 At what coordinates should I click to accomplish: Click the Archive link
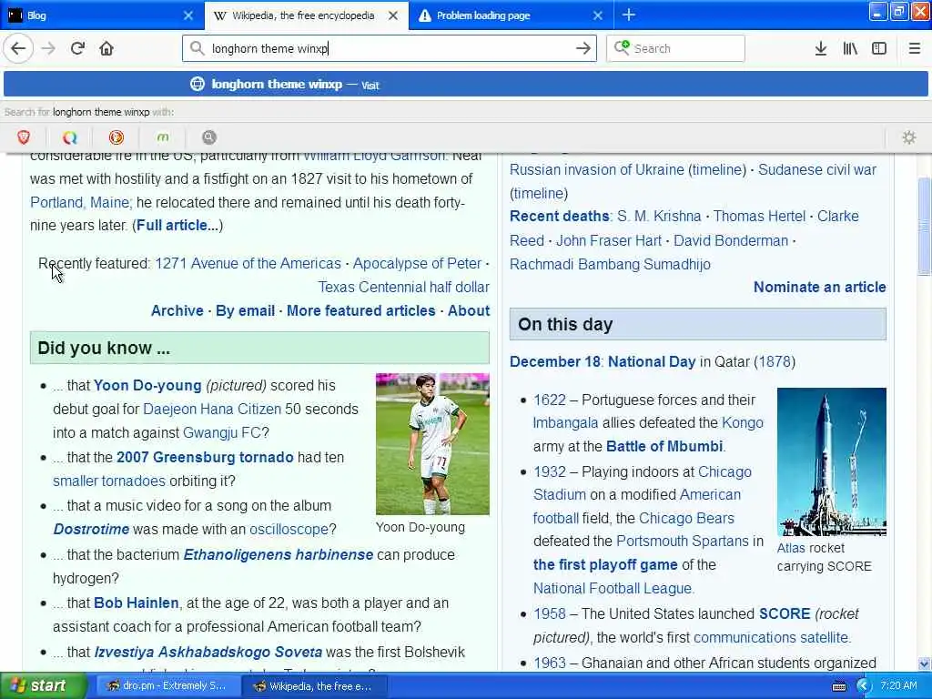pos(177,311)
